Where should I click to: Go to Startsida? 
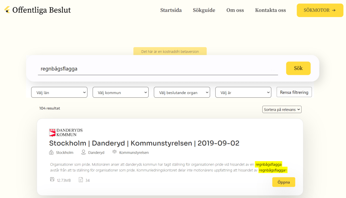(x=171, y=10)
